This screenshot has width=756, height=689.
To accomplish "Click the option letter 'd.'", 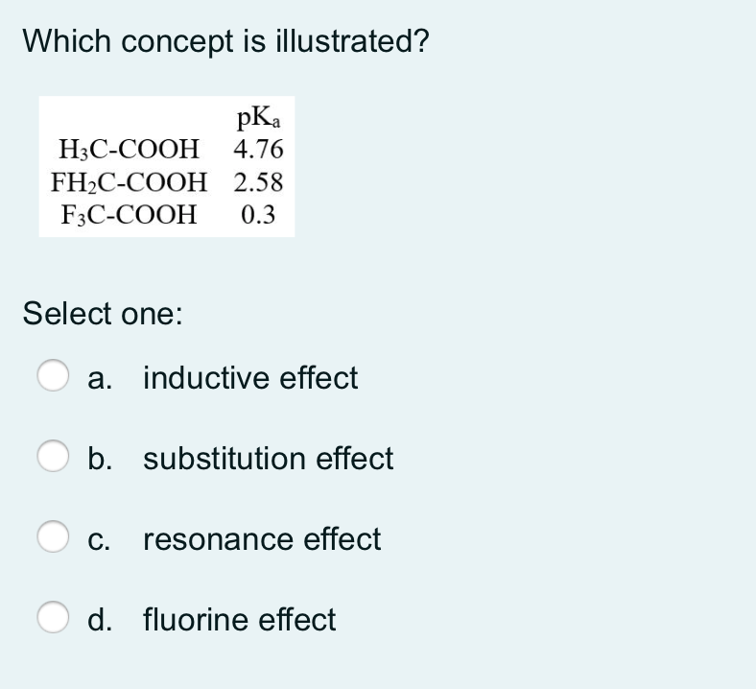I will pos(100,619).
